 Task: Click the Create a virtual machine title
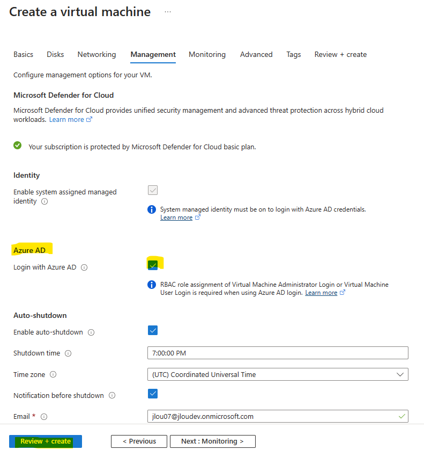point(80,12)
